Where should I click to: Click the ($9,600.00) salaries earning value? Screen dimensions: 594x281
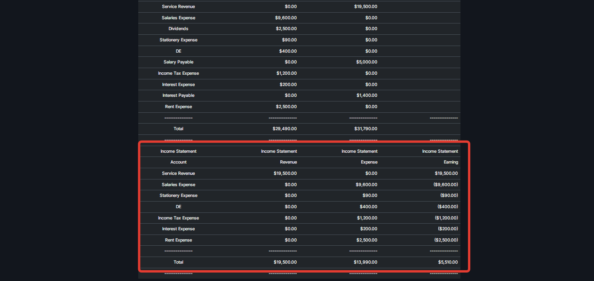[446, 185]
